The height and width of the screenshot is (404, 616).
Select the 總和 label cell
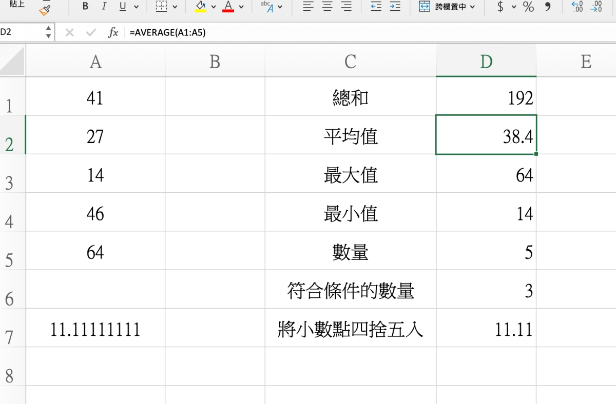click(x=351, y=96)
